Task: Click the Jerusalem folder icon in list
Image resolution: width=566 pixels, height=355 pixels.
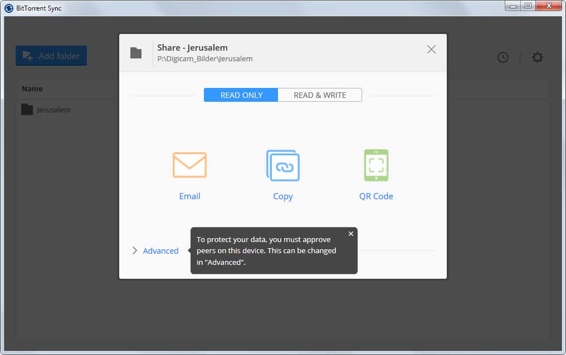Action: tap(27, 110)
